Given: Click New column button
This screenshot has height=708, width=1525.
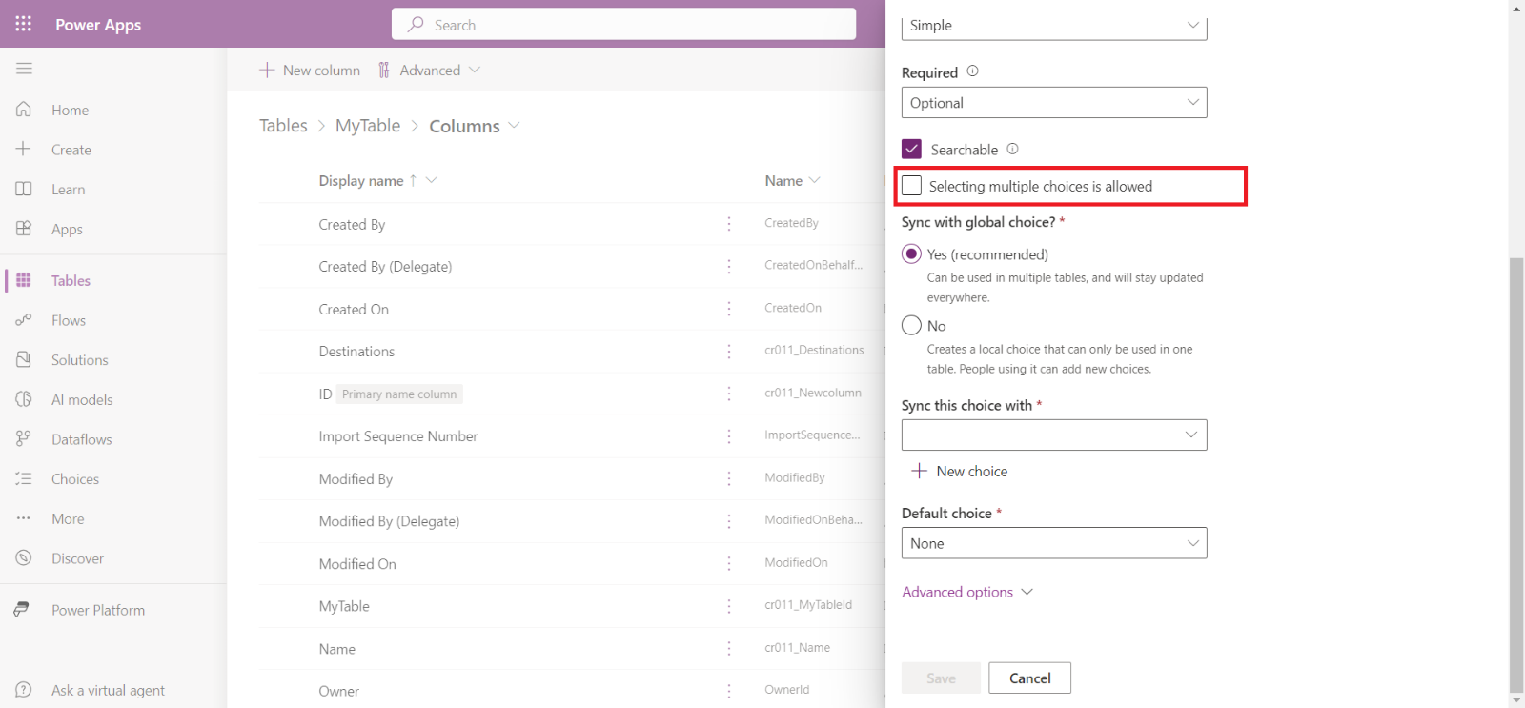Looking at the screenshot, I should pos(310,70).
